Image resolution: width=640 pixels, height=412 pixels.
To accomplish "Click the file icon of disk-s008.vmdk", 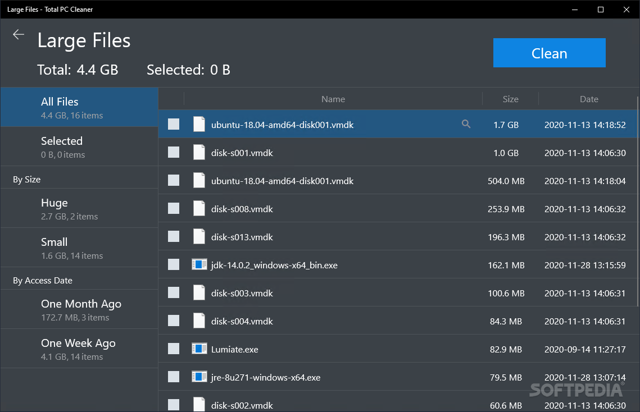I will tap(199, 209).
